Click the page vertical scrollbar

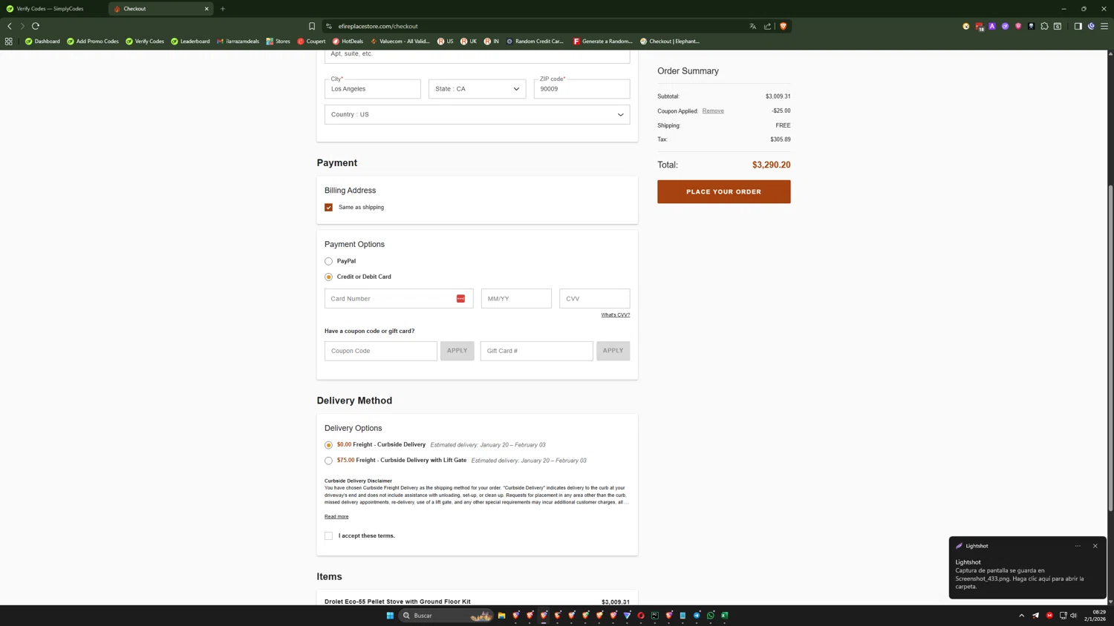tap(1110, 349)
